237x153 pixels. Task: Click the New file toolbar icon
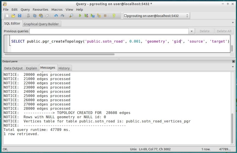tap(7, 16)
